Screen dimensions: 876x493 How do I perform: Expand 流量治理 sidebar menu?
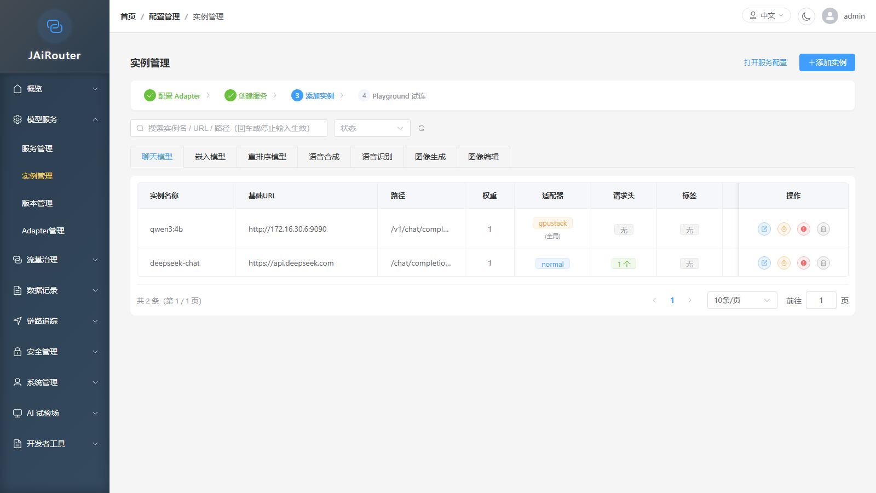(55, 260)
